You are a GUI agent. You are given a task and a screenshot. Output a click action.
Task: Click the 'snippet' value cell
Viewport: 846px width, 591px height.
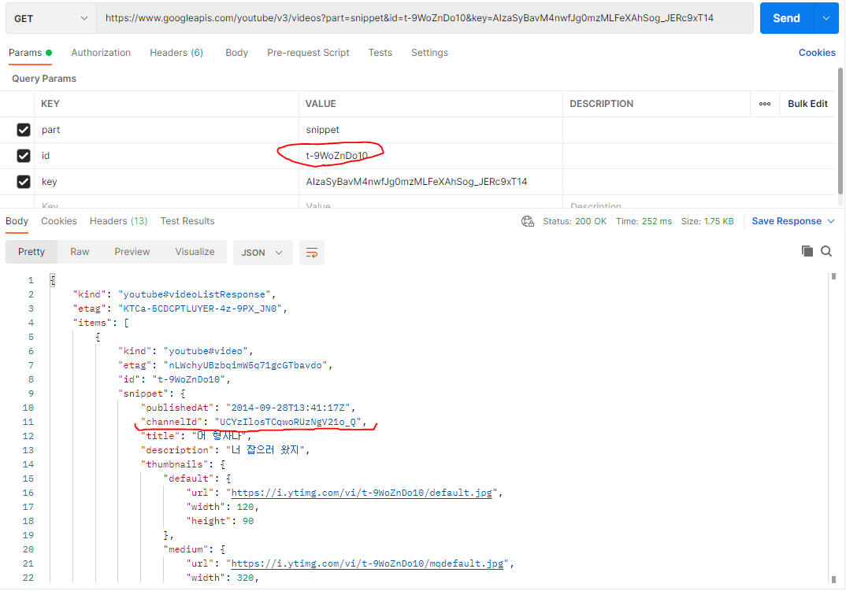[431, 130]
